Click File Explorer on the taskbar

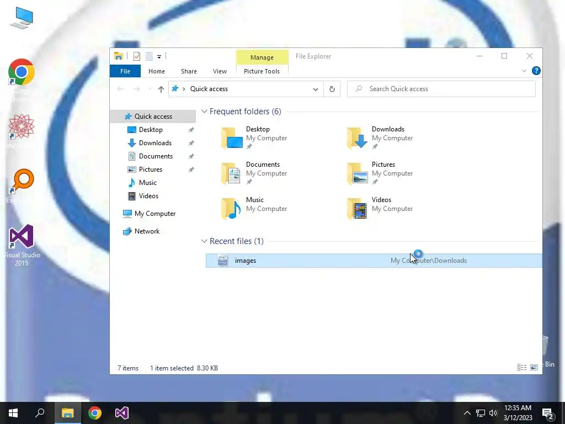(x=67, y=413)
